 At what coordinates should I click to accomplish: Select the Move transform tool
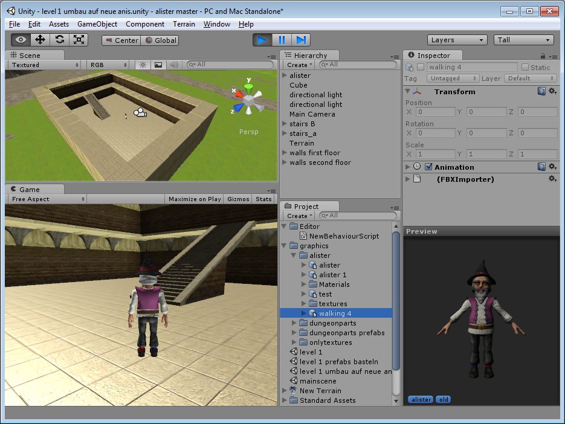click(x=40, y=40)
